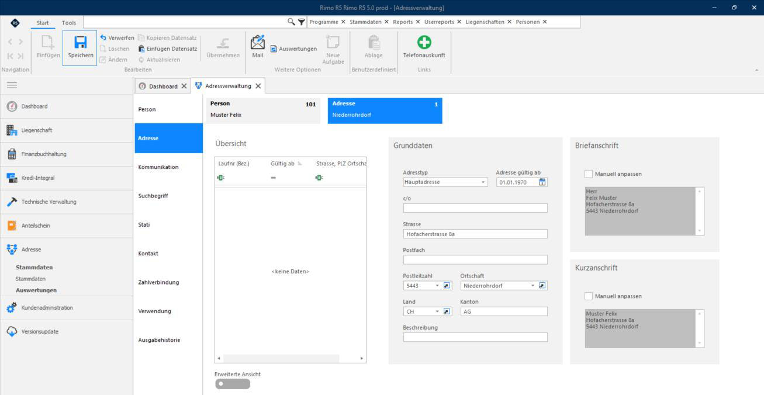This screenshot has width=764, height=395.
Task: Toggle the Erweiterte Ansicht switch
Action: coord(232,384)
